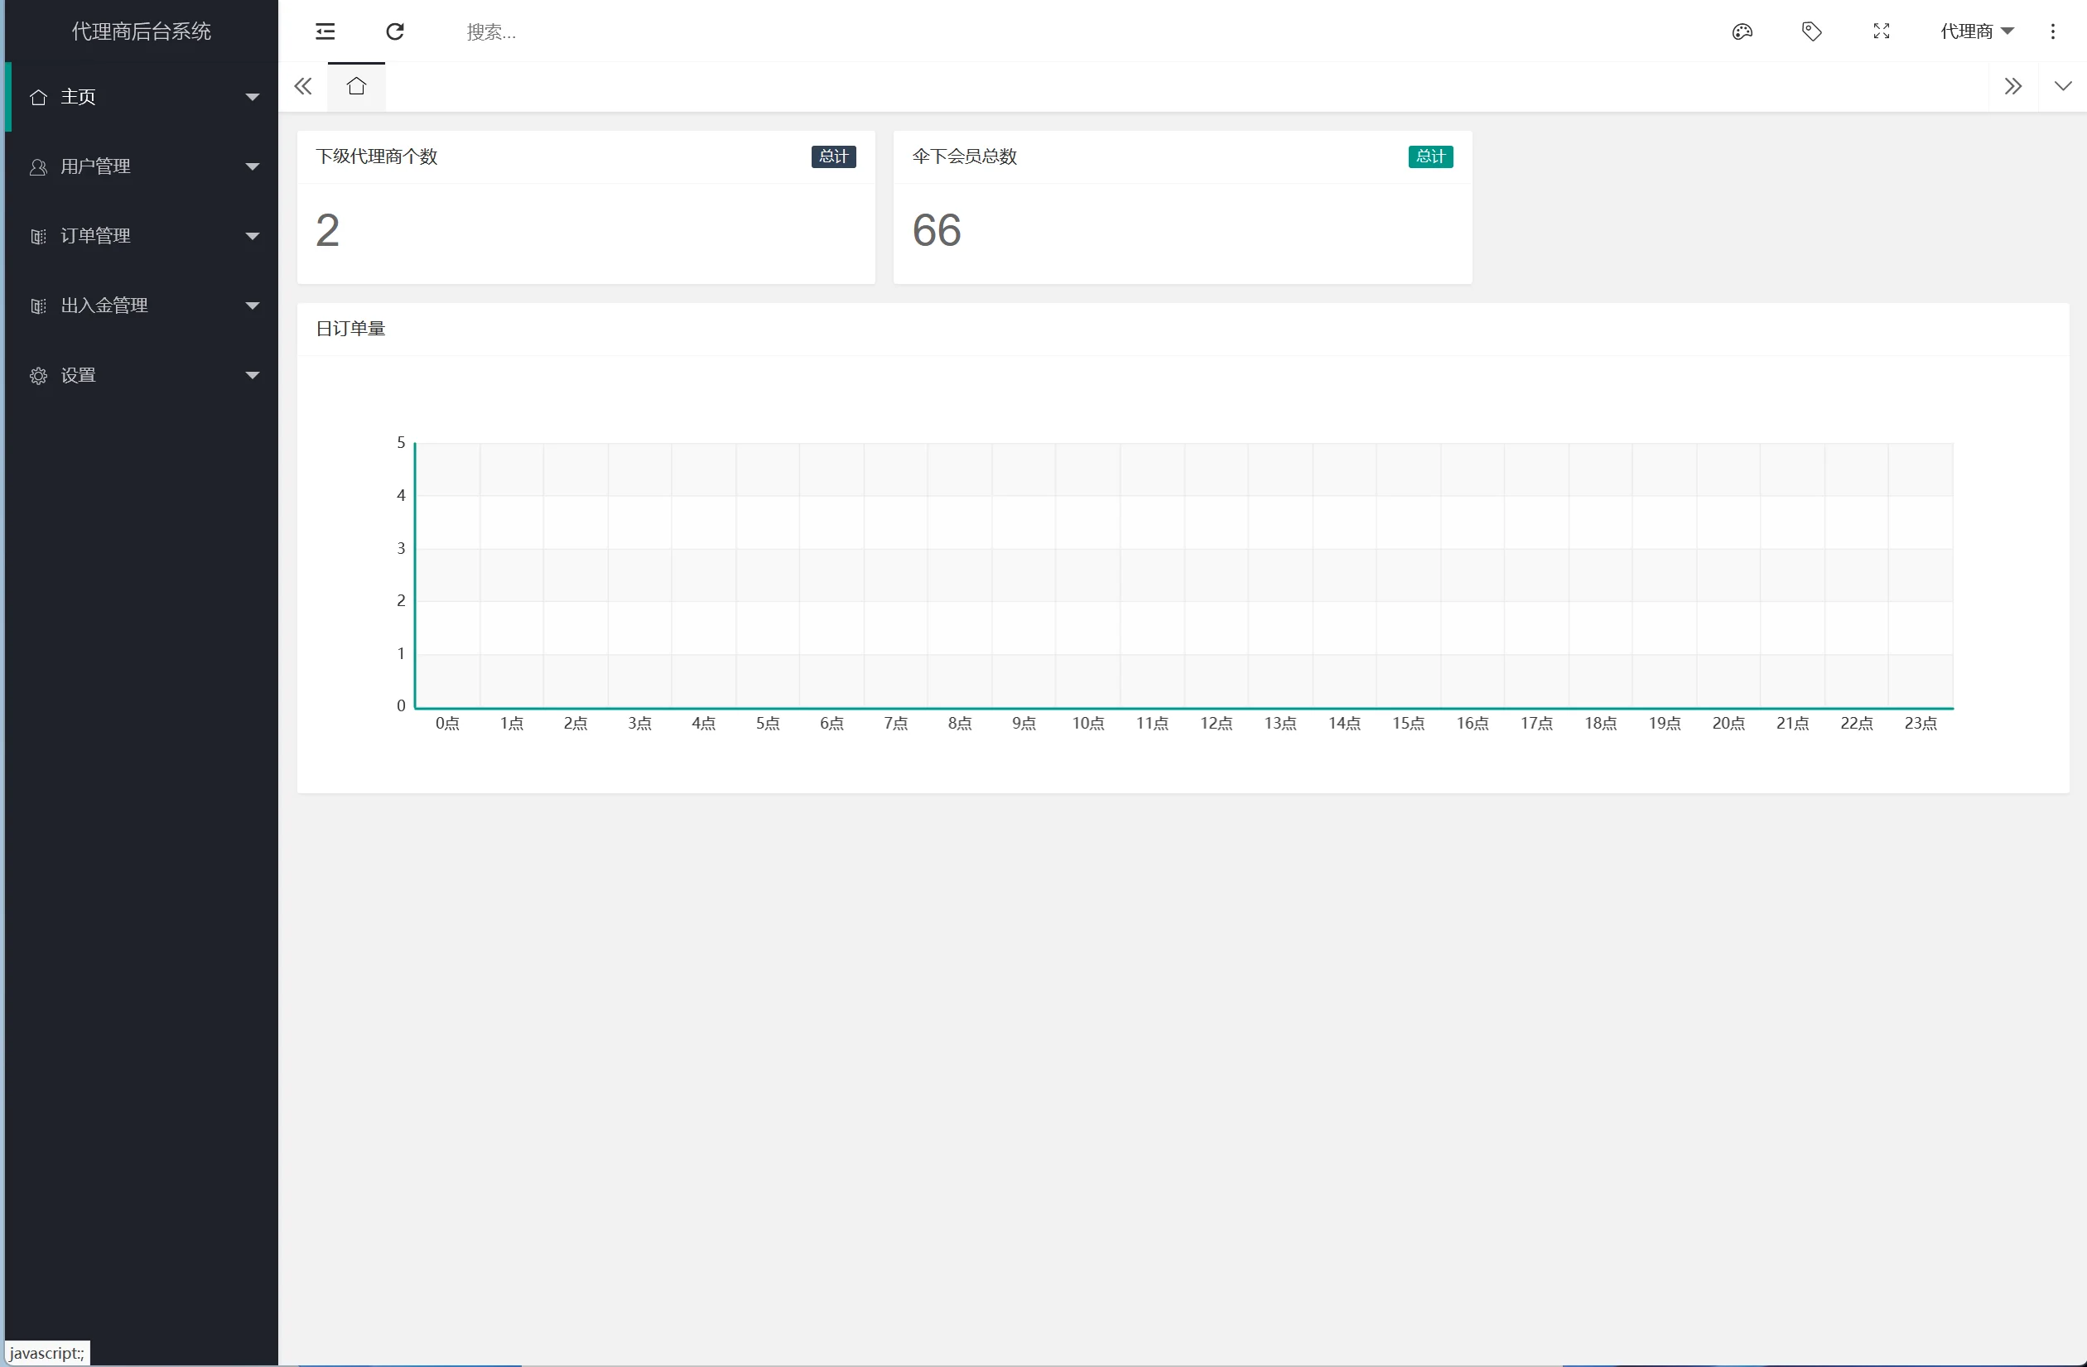The image size is (2087, 1367).
Task: Open the 代理商 user dropdown
Action: click(x=1976, y=31)
